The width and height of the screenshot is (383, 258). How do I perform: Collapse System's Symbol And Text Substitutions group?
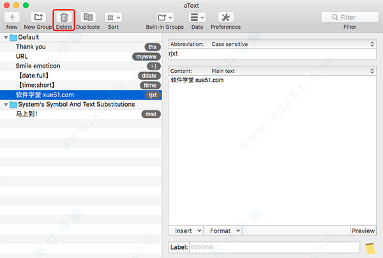click(6, 105)
